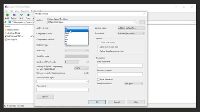Select the desktop.ini file
The width and height of the screenshot is (200, 112).
tap(12, 40)
